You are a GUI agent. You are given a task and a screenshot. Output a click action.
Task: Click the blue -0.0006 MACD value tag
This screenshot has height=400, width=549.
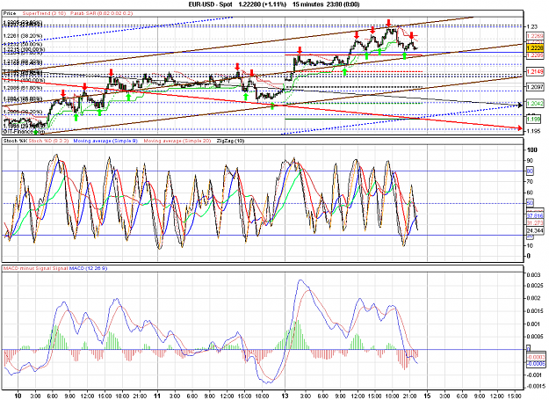[536, 364]
